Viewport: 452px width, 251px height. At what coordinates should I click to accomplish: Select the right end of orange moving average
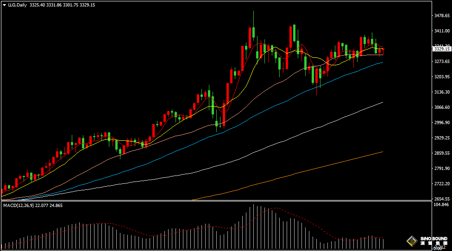pos(383,151)
